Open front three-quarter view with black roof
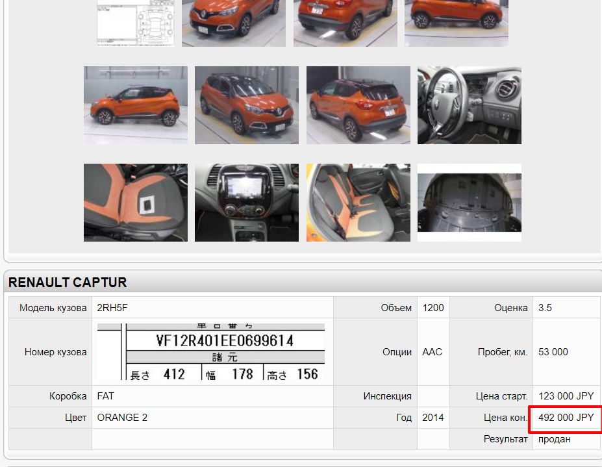Screen dimensions: 602x467 click(247, 105)
